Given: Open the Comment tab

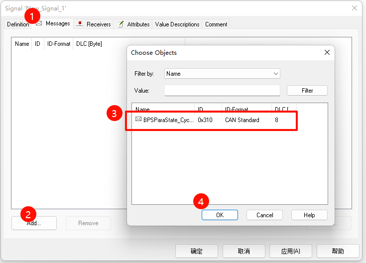Looking at the screenshot, I should point(216,24).
